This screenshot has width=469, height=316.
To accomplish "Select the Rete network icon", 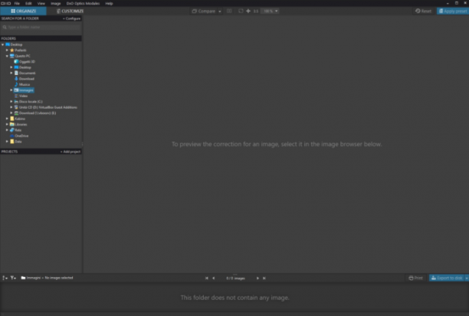I will click(x=12, y=130).
